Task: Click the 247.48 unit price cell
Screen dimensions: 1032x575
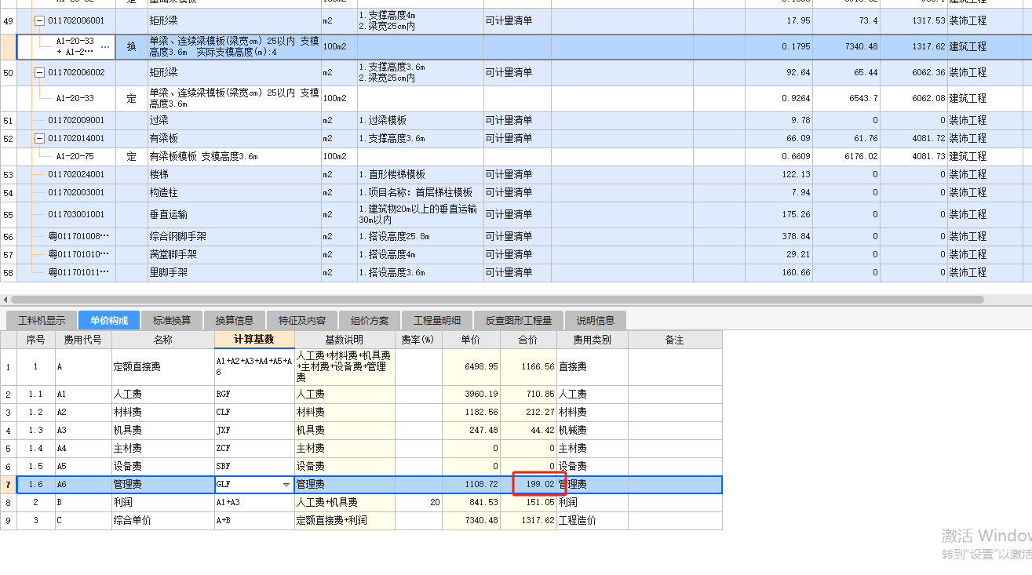Action: [x=471, y=431]
